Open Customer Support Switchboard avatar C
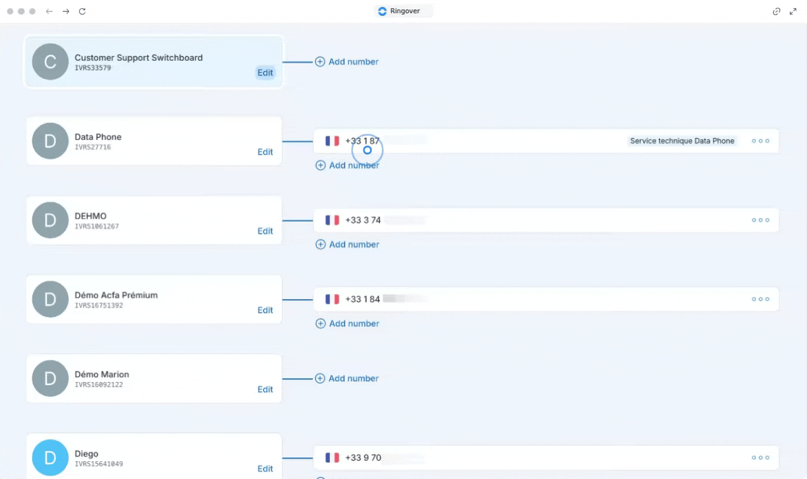This screenshot has width=807, height=479. 50,61
